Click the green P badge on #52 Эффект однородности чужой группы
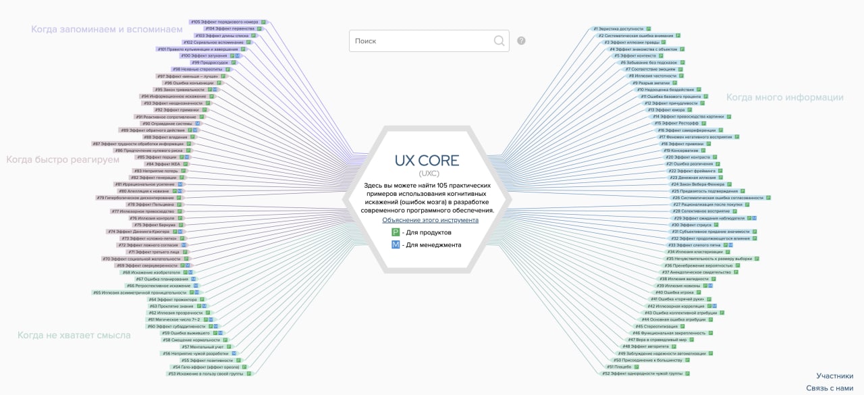This screenshot has width=864, height=395. coord(688,373)
